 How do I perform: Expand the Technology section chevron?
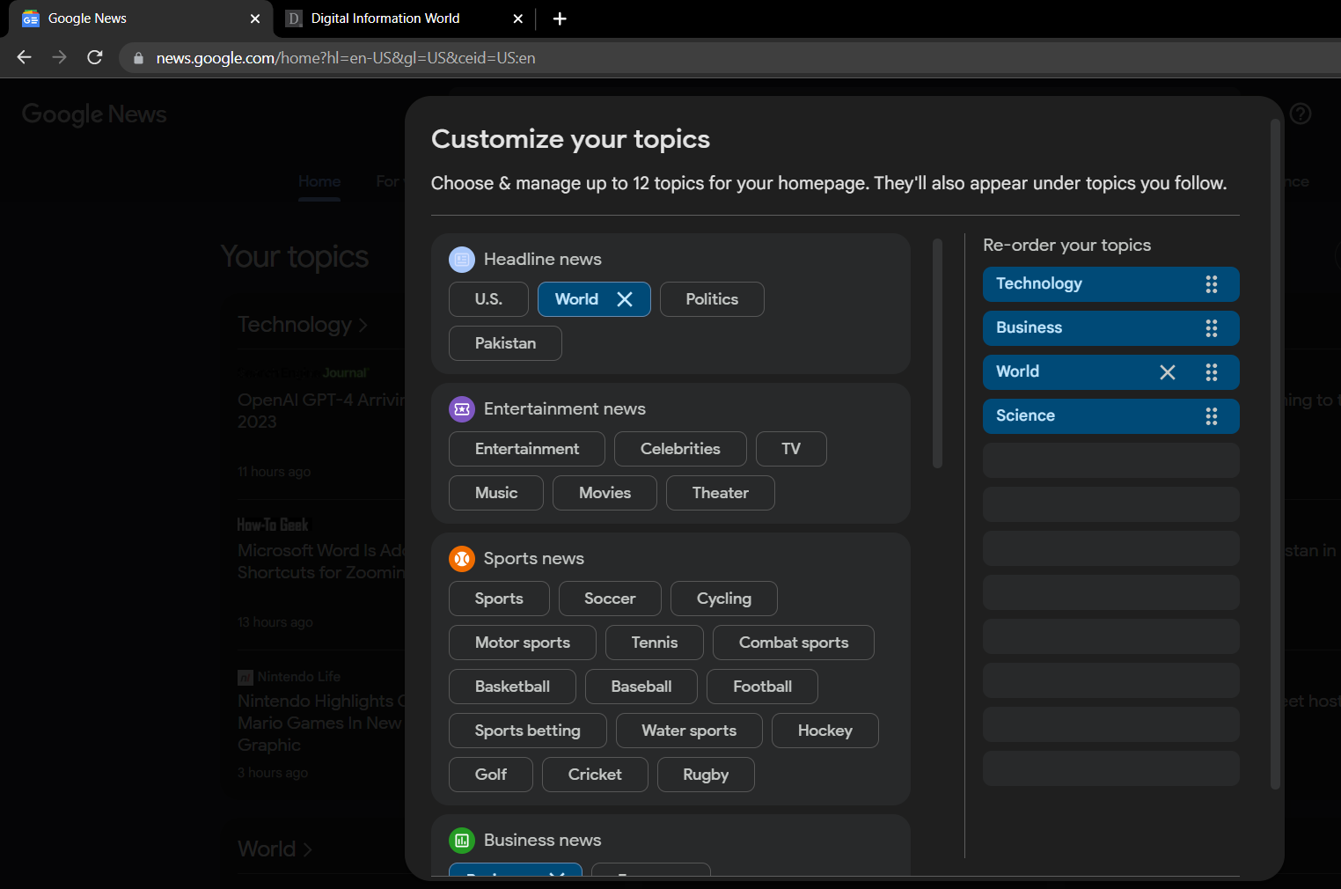point(363,326)
